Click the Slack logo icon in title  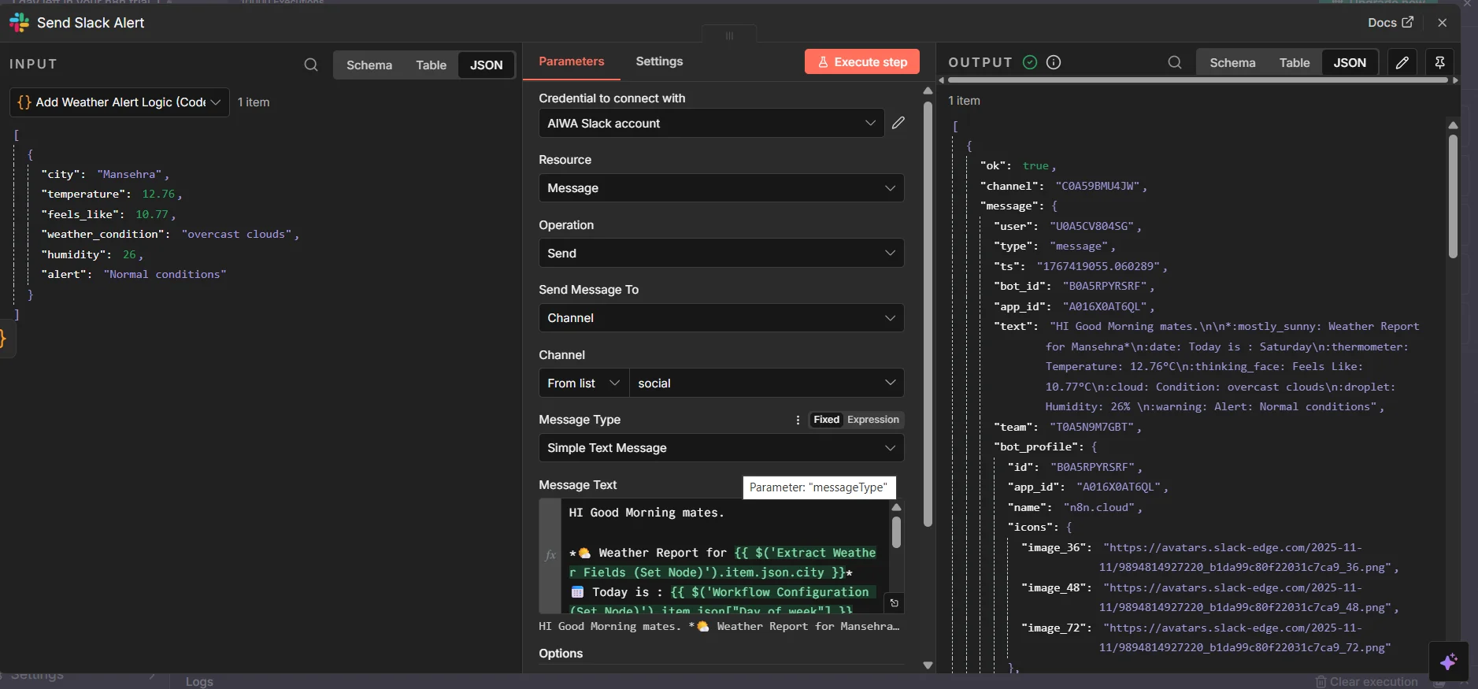[19, 23]
